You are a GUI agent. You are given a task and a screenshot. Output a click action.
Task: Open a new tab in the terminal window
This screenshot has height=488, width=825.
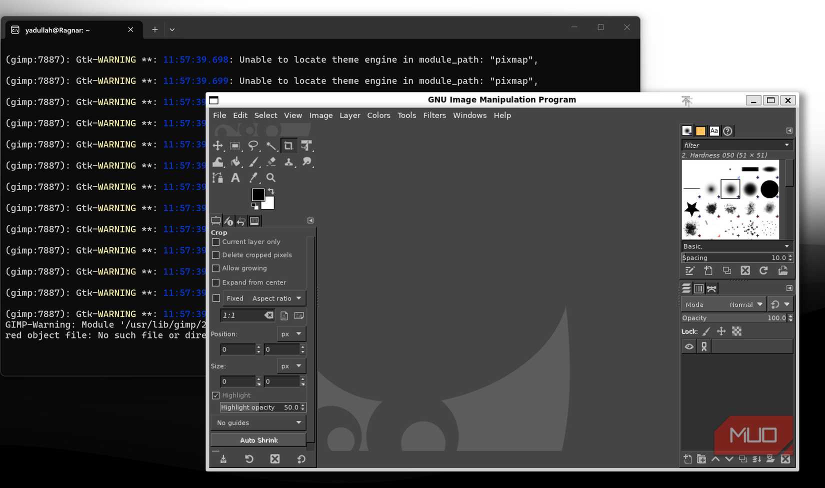(x=155, y=29)
